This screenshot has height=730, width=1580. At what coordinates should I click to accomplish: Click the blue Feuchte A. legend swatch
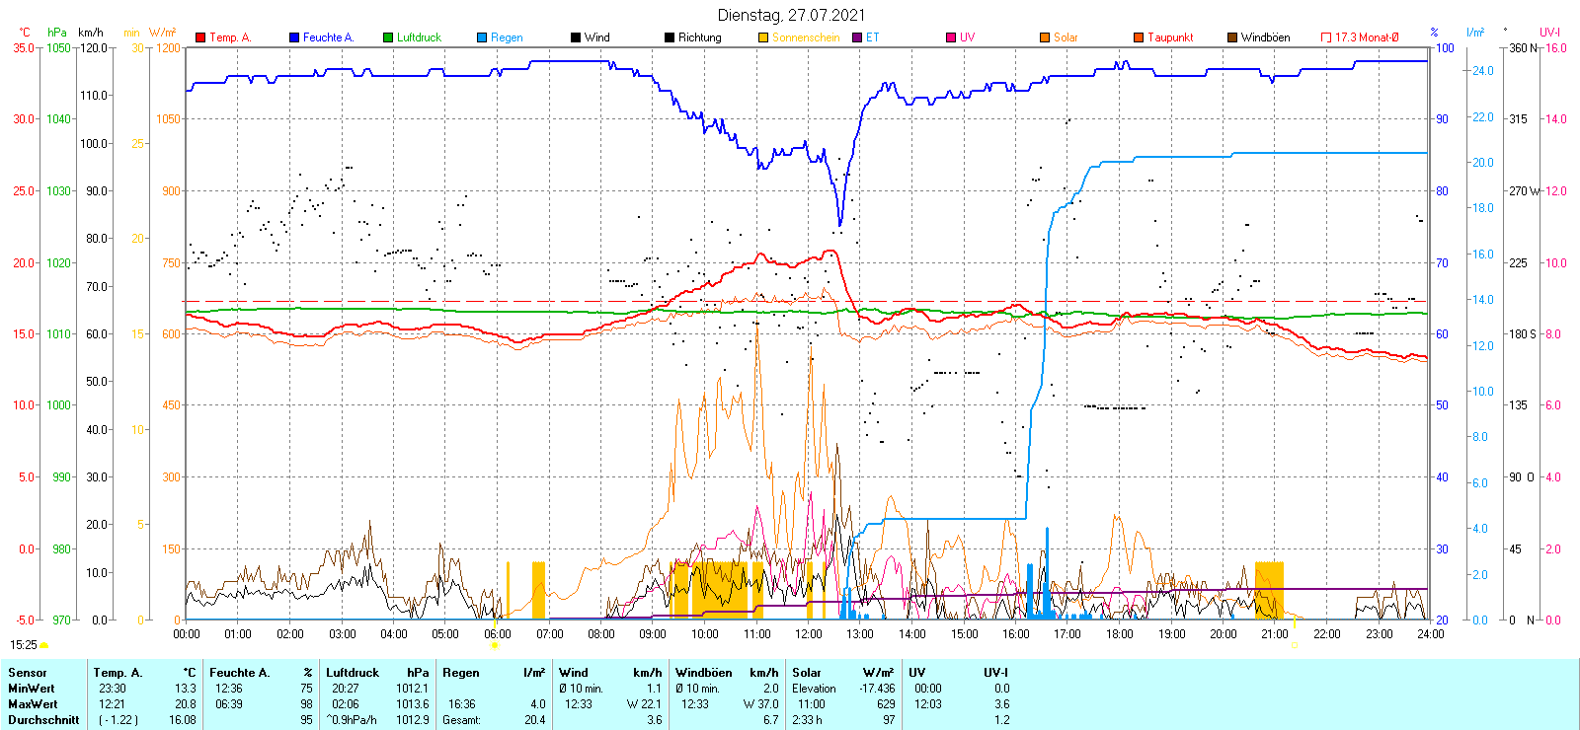pos(294,37)
